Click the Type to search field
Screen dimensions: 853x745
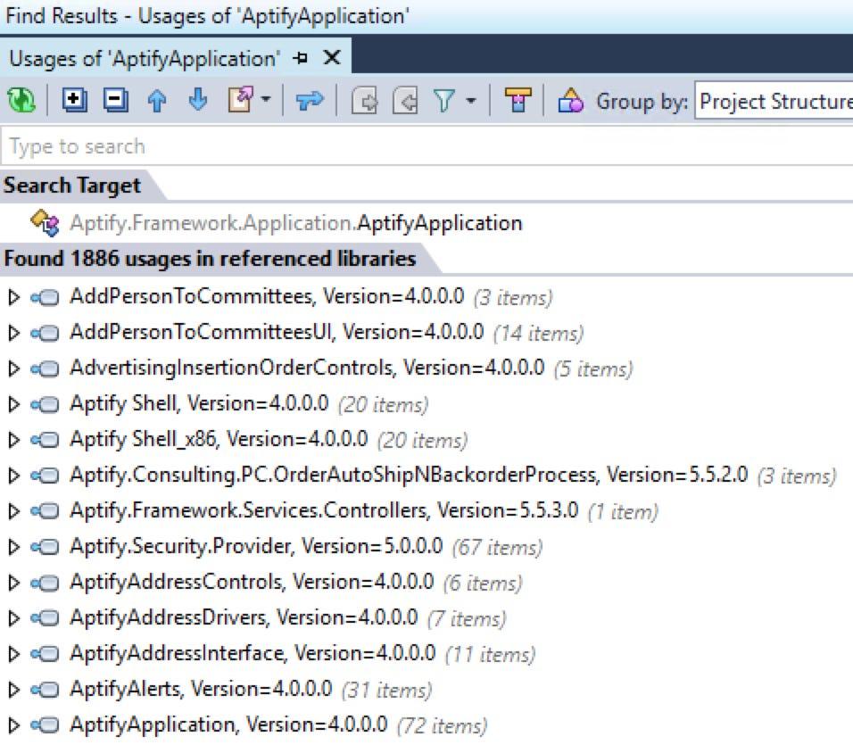(x=178, y=145)
